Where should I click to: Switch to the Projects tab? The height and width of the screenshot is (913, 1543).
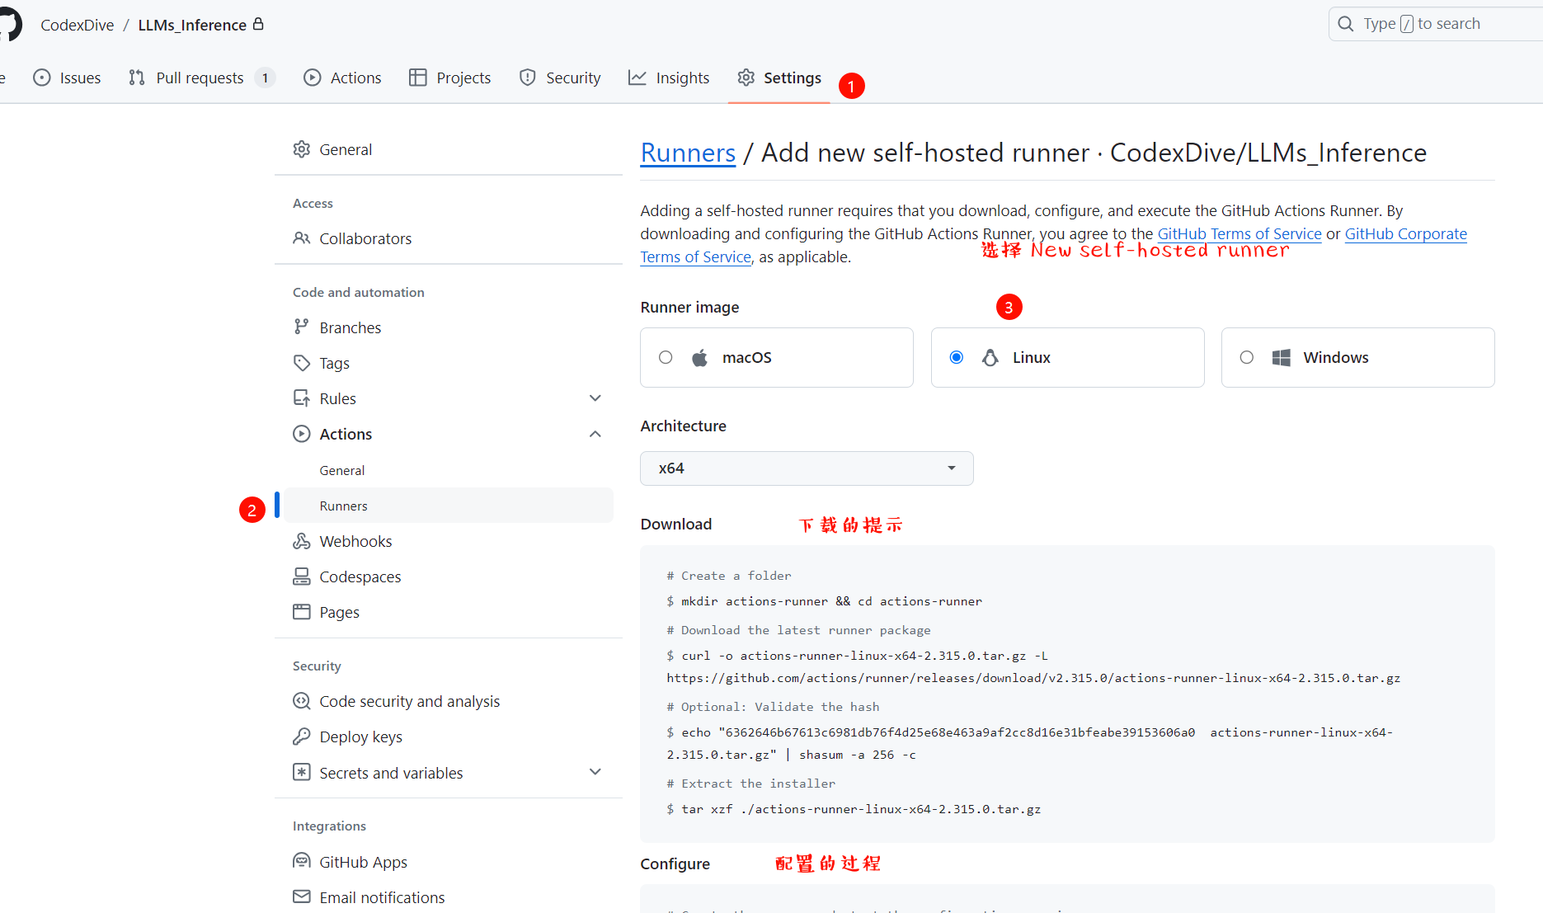click(x=450, y=78)
